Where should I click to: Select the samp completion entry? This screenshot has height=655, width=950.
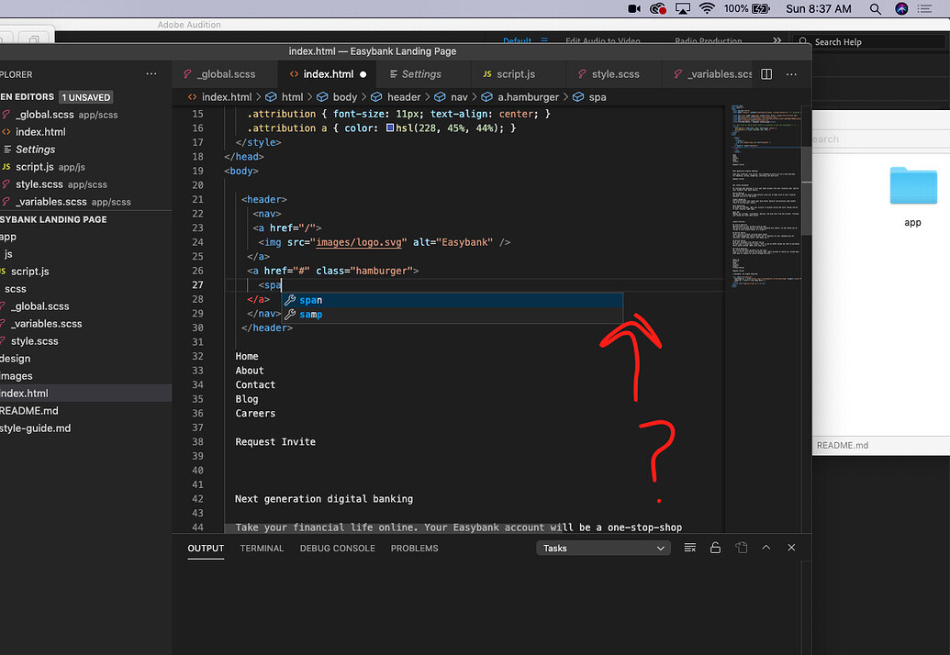(x=310, y=314)
